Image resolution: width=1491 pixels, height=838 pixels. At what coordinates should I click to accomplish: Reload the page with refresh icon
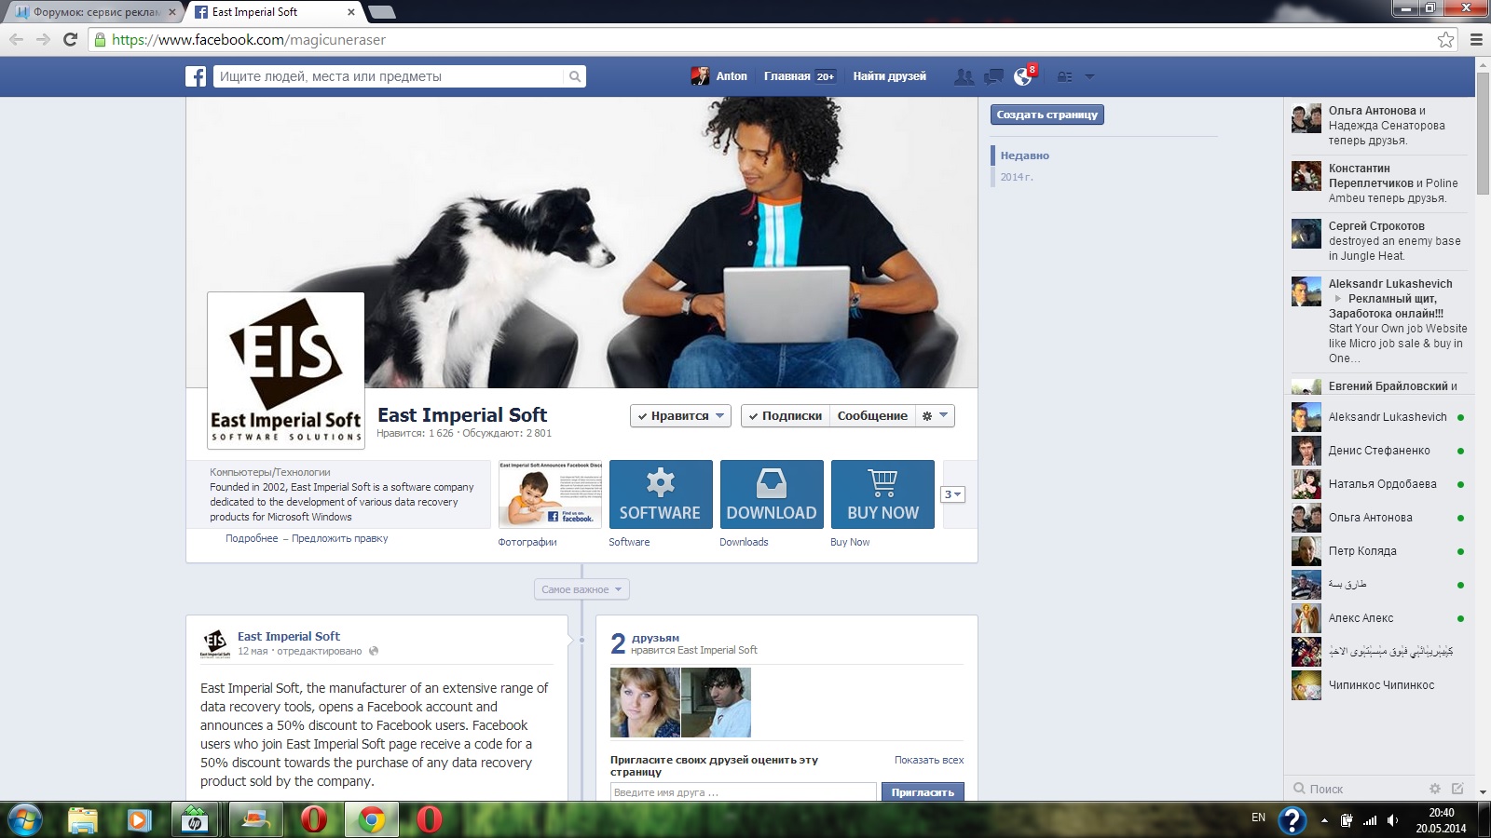tap(70, 39)
